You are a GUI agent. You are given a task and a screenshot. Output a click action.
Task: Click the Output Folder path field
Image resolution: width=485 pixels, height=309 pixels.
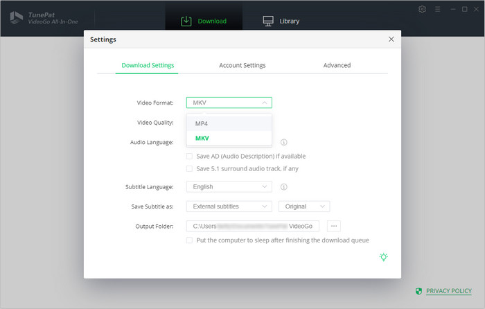(252, 226)
